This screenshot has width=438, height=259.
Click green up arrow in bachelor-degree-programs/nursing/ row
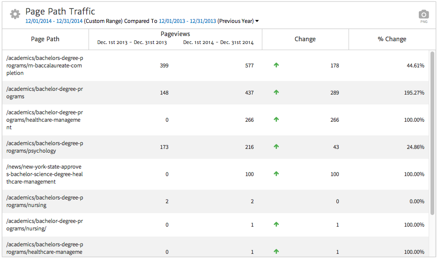point(276,225)
